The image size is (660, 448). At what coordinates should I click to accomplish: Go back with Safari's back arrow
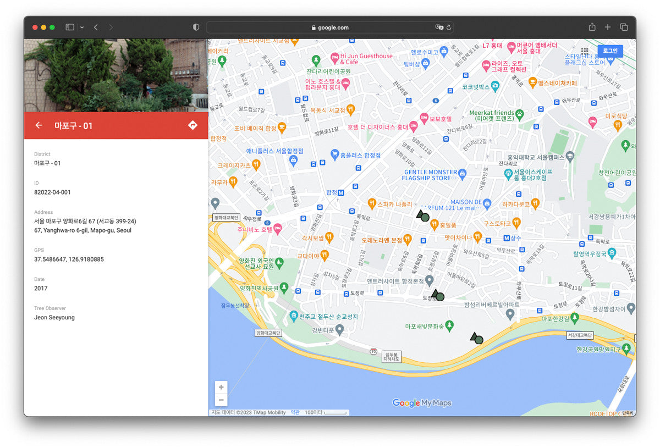point(96,27)
